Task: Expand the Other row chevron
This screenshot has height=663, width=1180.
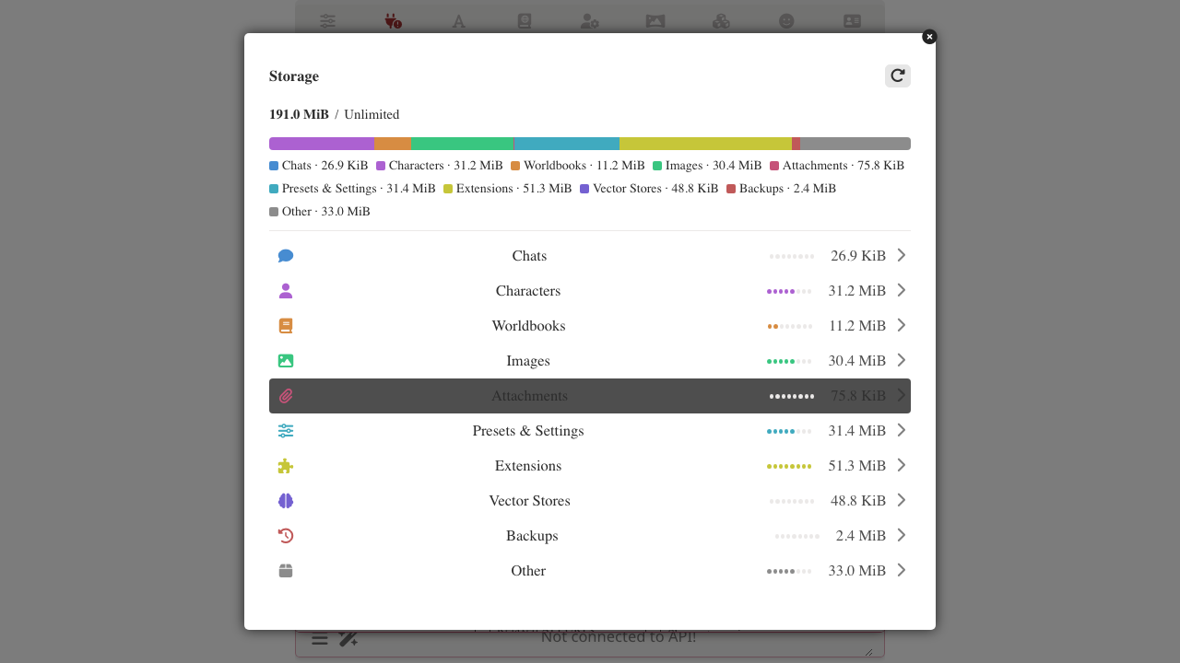Action: click(902, 570)
